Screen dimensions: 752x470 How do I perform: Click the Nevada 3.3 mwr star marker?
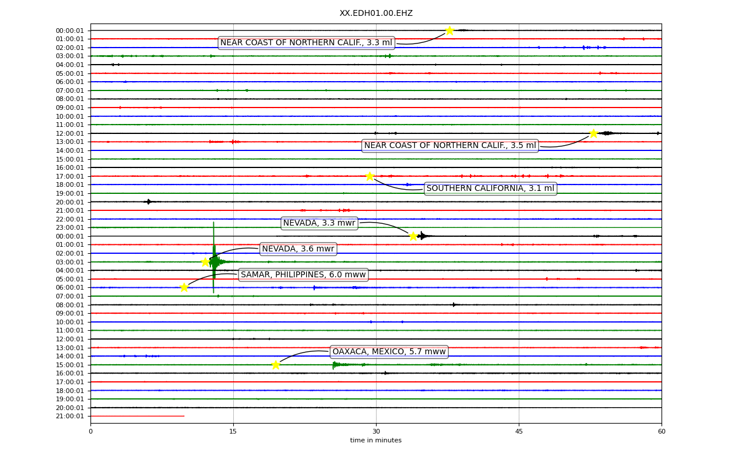click(x=413, y=236)
